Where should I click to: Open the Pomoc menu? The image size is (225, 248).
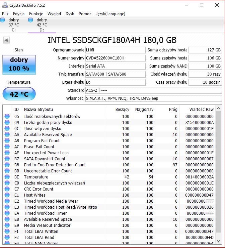coord(85,14)
